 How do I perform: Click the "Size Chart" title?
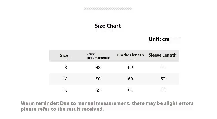click(108, 26)
